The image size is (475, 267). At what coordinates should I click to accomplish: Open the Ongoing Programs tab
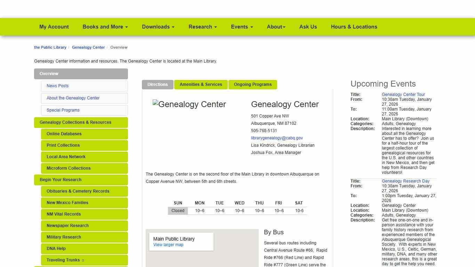pyautogui.click(x=252, y=84)
